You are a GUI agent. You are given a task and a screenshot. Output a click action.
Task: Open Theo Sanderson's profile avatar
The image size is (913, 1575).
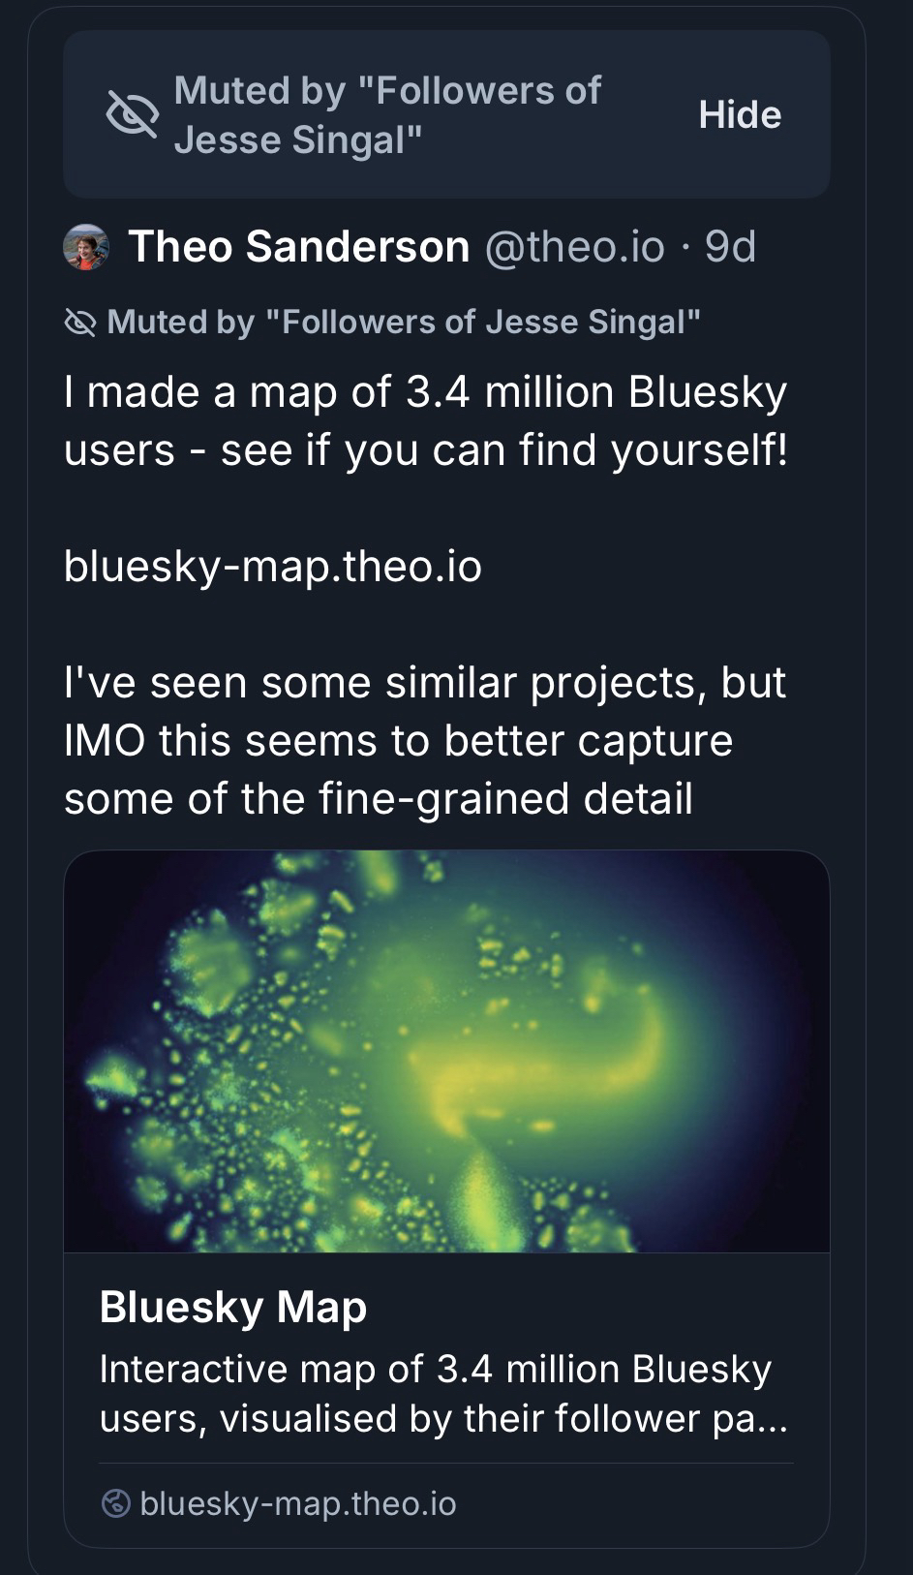86,247
